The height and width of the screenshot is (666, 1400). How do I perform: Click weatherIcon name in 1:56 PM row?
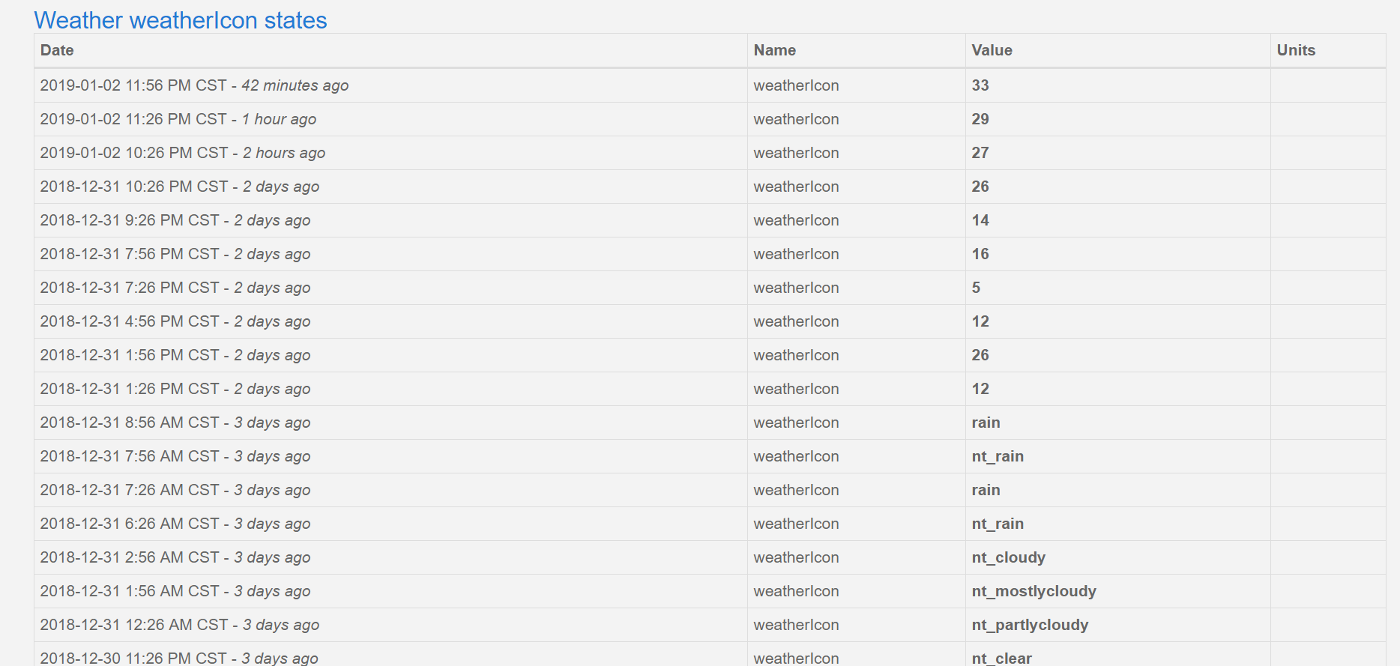[796, 355]
